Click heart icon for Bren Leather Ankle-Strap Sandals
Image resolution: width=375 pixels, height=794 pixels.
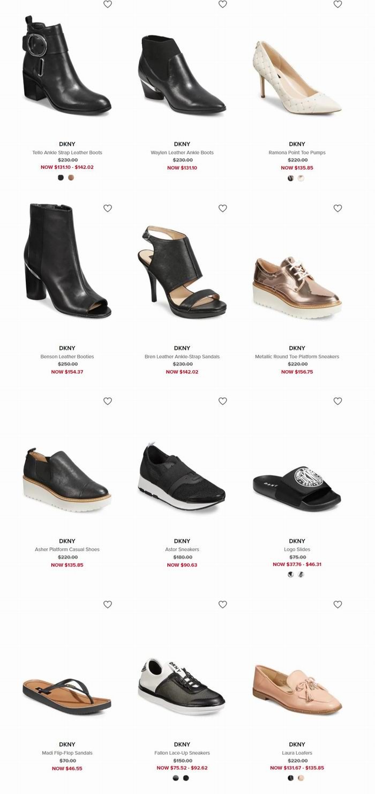pyautogui.click(x=223, y=208)
